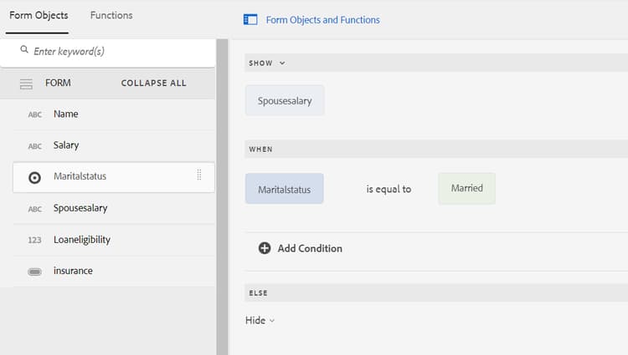Click the Salary field ABC icon
Screen dimensions: 628x355
[35, 146]
